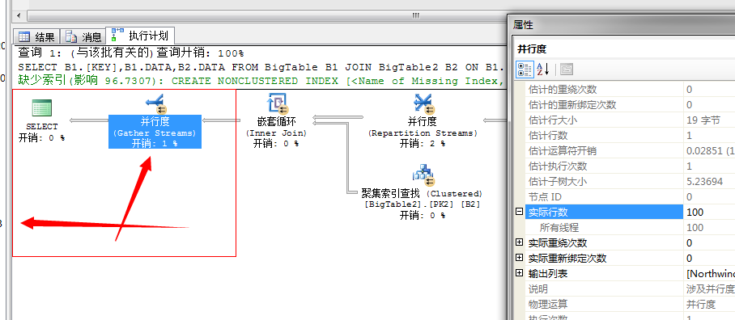
Task: Click the Repartition Streams label text
Action: (x=423, y=133)
